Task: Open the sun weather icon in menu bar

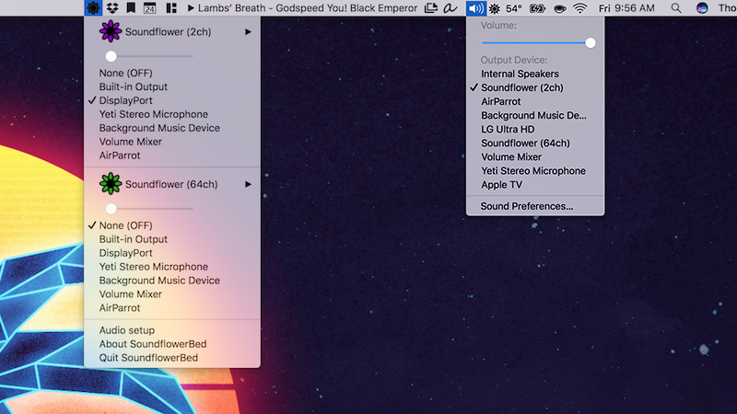Action: (495, 8)
